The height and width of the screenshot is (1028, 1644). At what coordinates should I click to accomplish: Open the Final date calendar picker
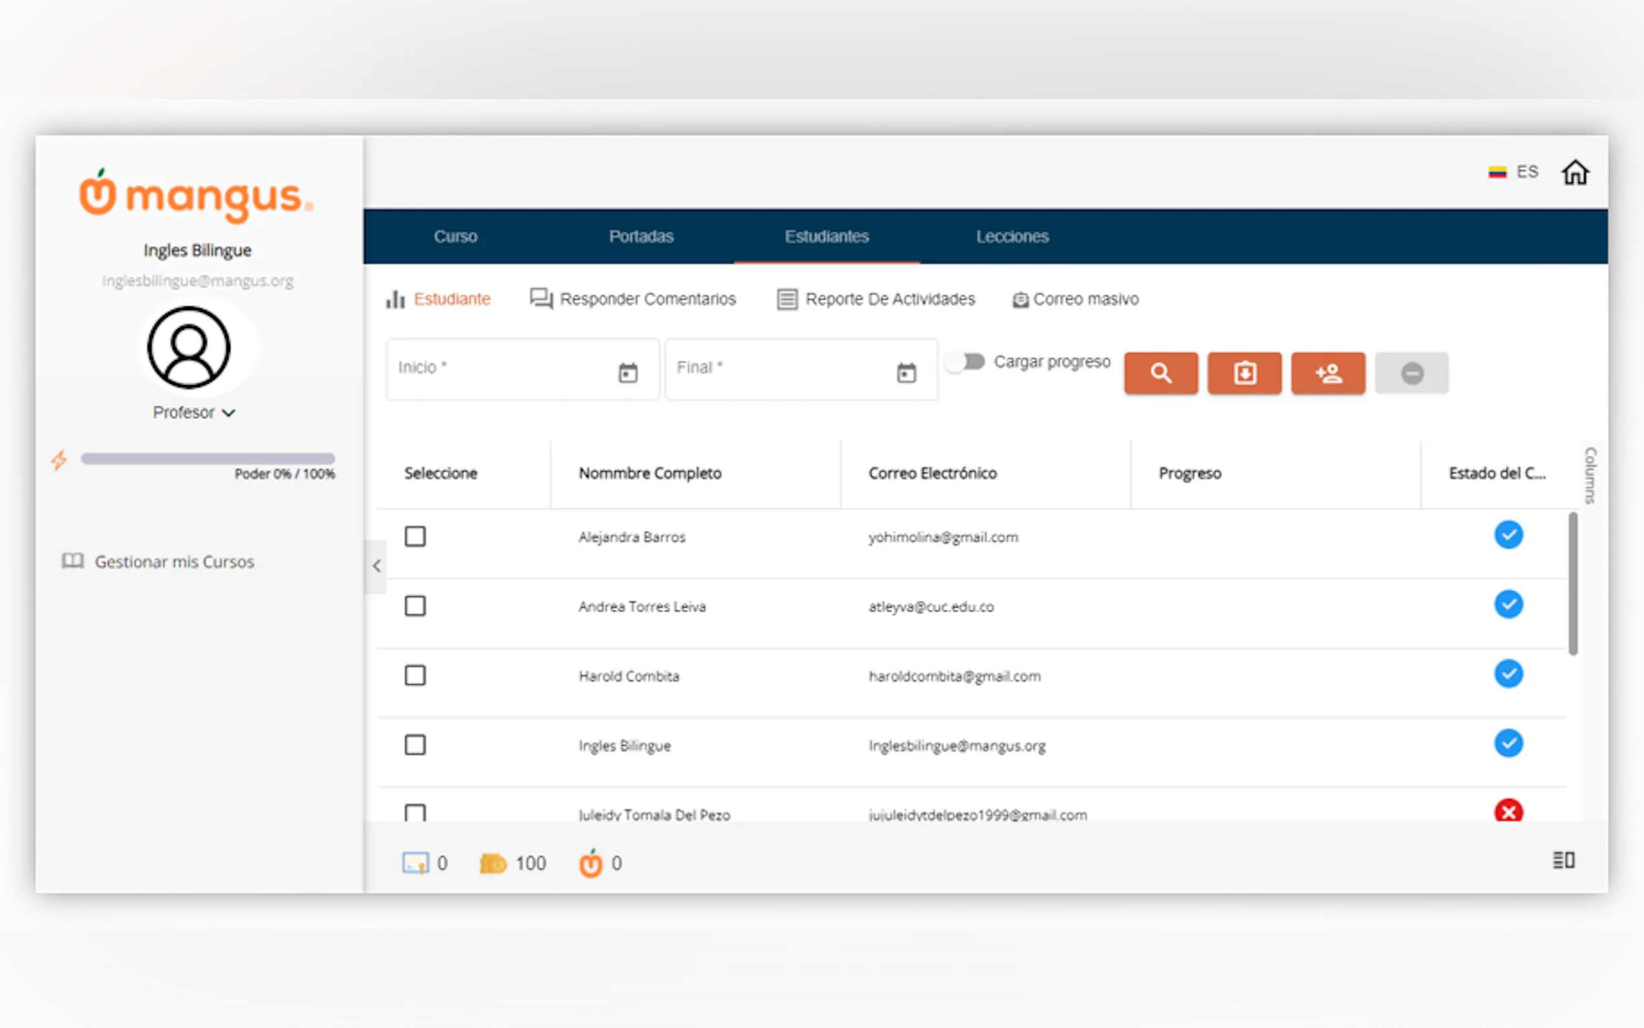click(x=906, y=373)
